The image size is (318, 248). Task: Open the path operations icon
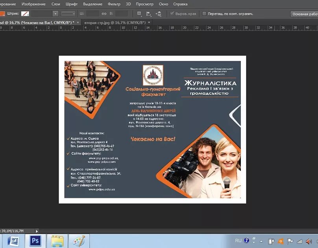pyautogui.click(x=139, y=14)
